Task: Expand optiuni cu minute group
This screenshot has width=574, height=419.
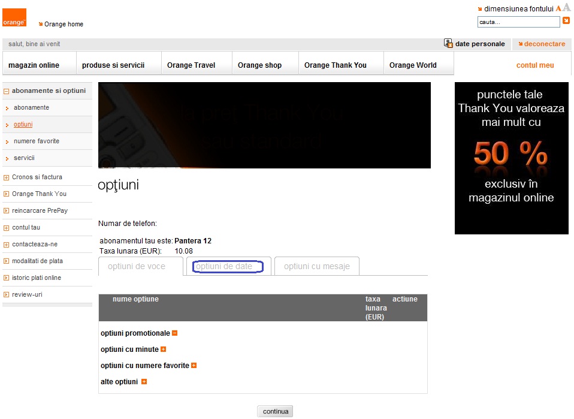Action: coord(163,349)
